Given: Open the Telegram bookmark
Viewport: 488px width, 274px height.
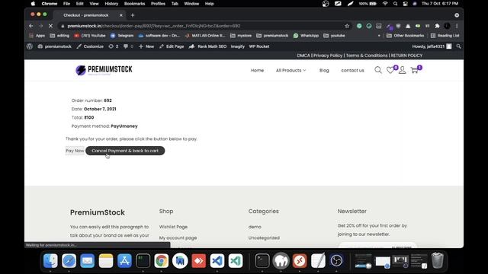Looking at the screenshot, I should click(122, 36).
